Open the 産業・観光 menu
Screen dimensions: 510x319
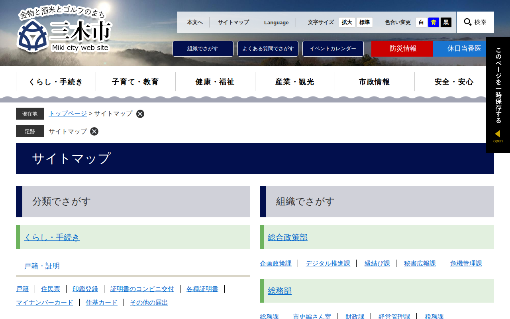click(x=295, y=82)
